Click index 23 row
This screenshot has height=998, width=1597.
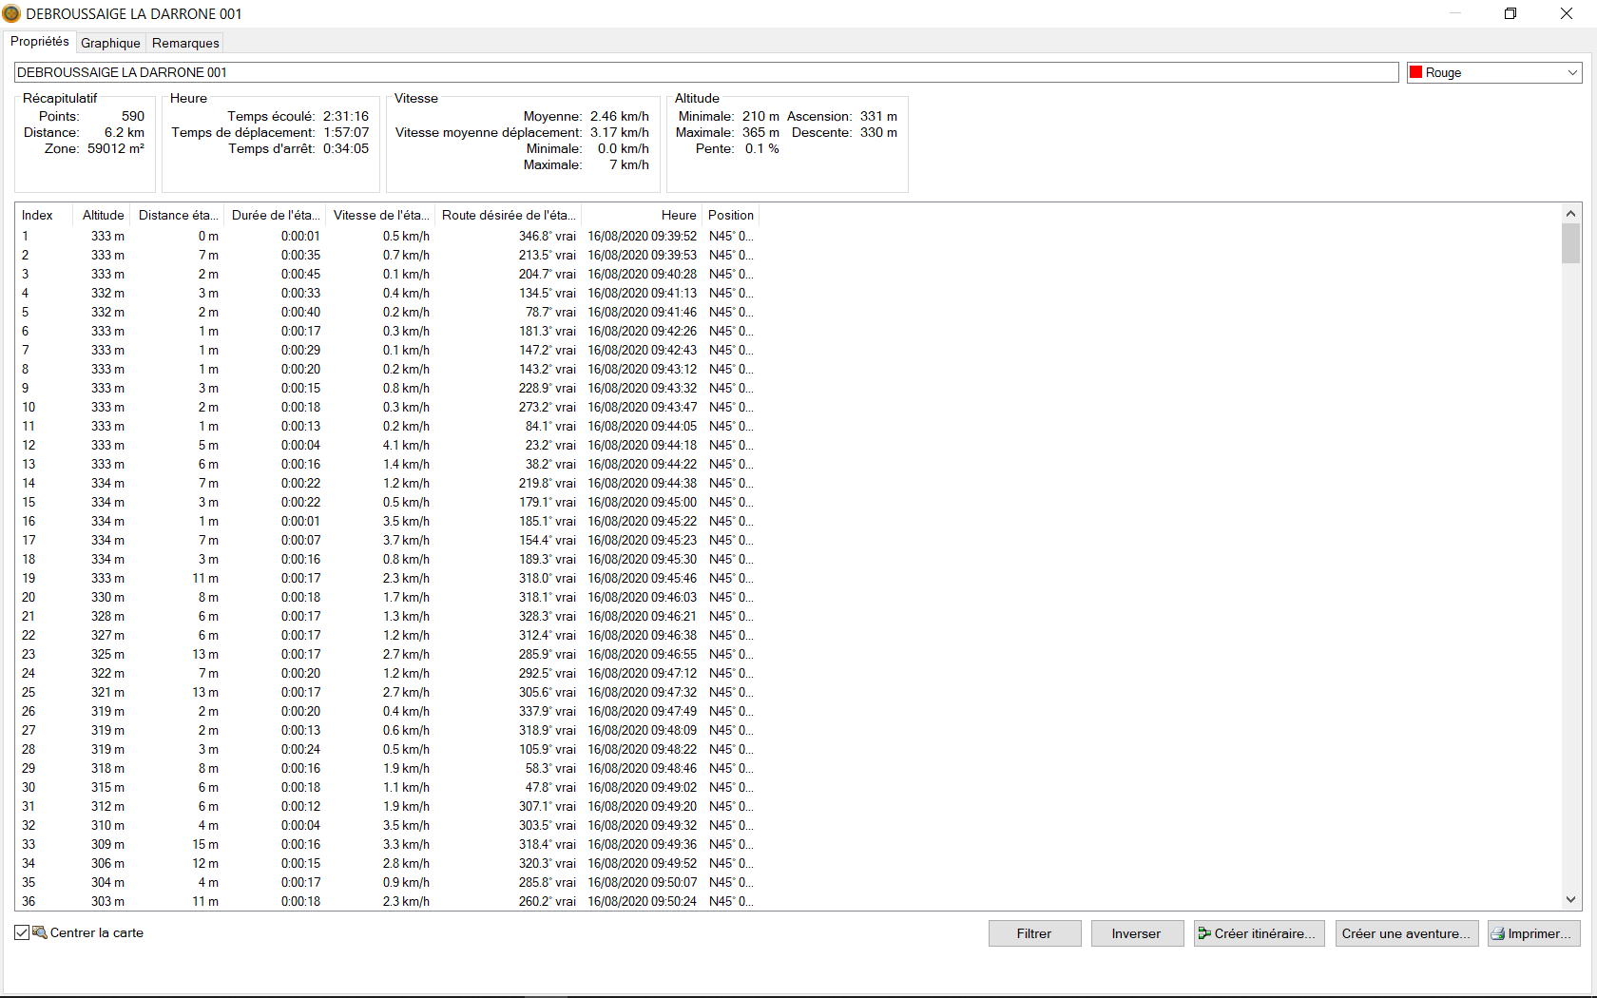tap(388, 654)
